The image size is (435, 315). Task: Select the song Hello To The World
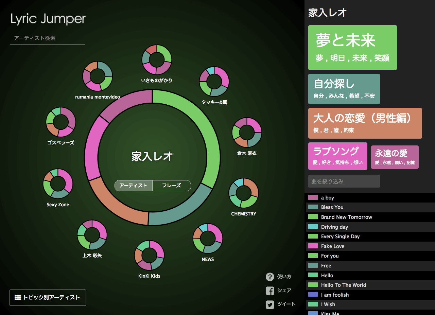pos(370,285)
